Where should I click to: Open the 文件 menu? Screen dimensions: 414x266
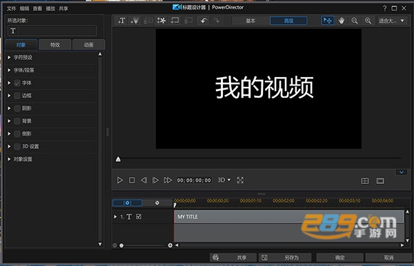11,8
